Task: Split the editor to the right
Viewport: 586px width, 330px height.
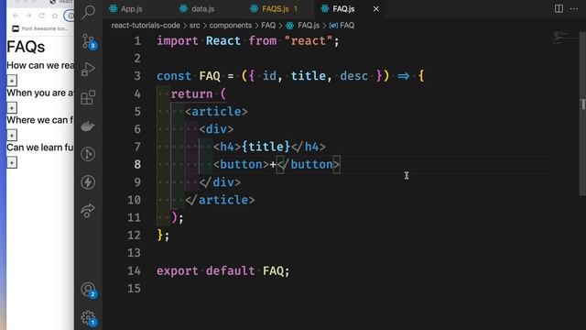Action: pyautogui.click(x=559, y=8)
